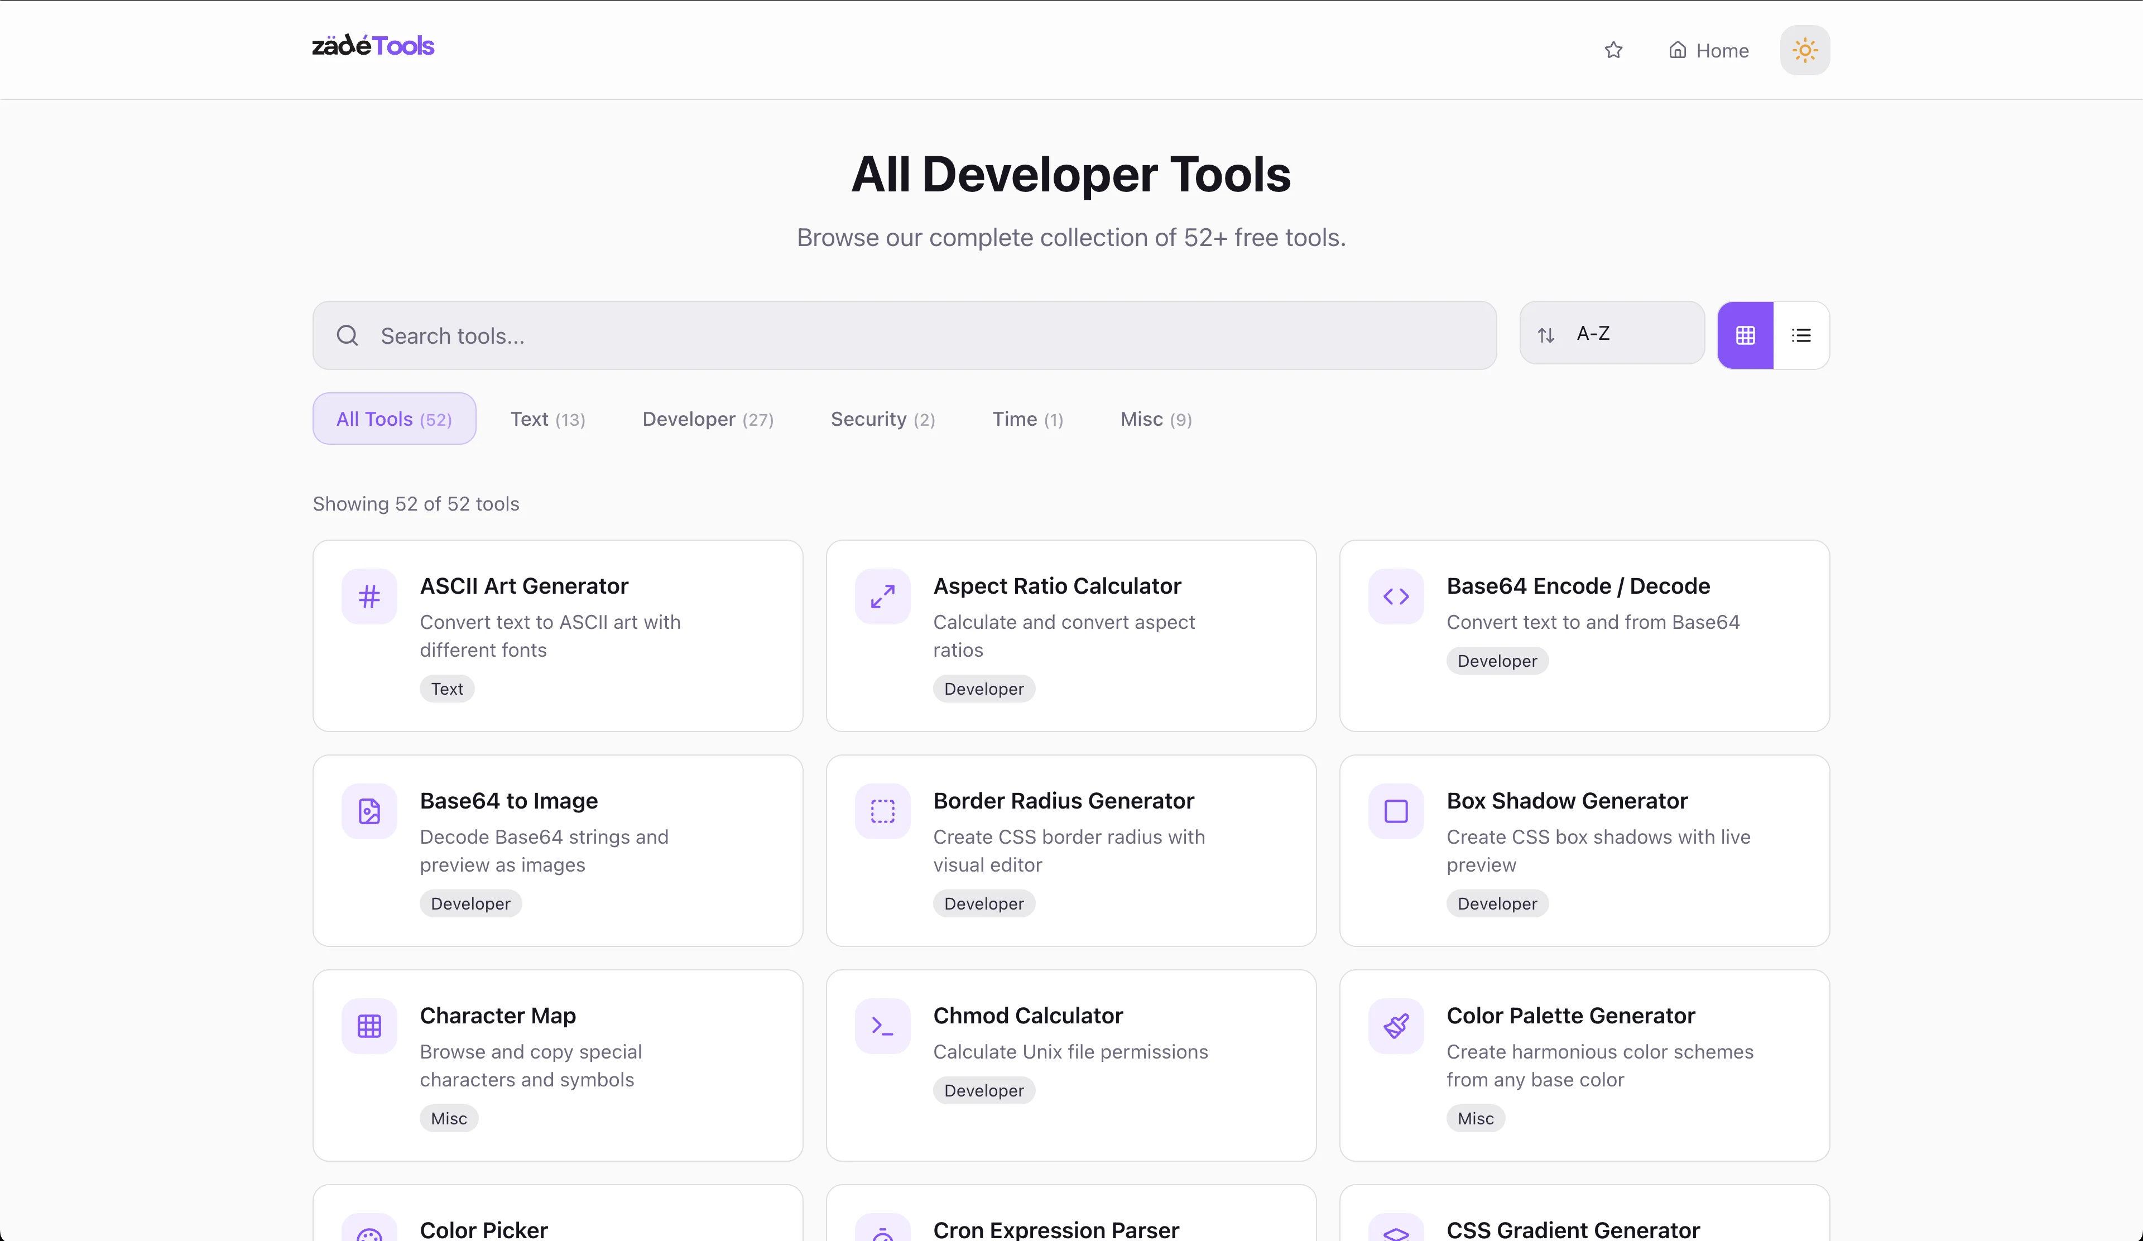Click the Aspect Ratio Calculator expand-arrows icon
The height and width of the screenshot is (1241, 2143).
883,597
